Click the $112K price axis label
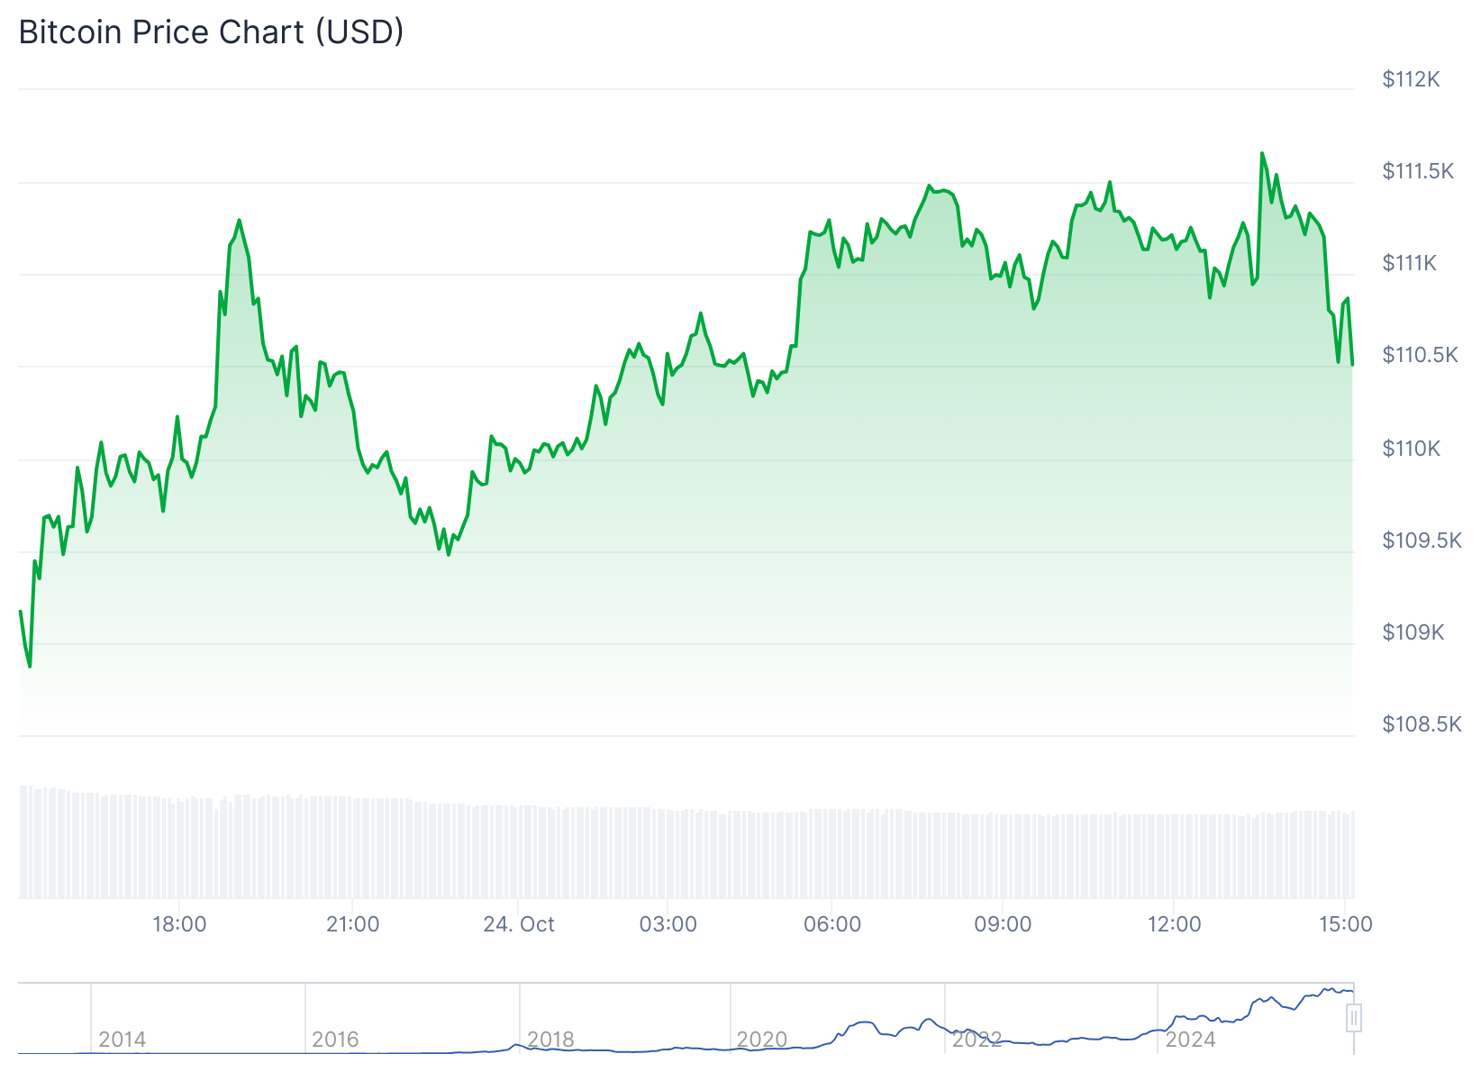Viewport: 1481px width, 1081px height. coord(1411,79)
